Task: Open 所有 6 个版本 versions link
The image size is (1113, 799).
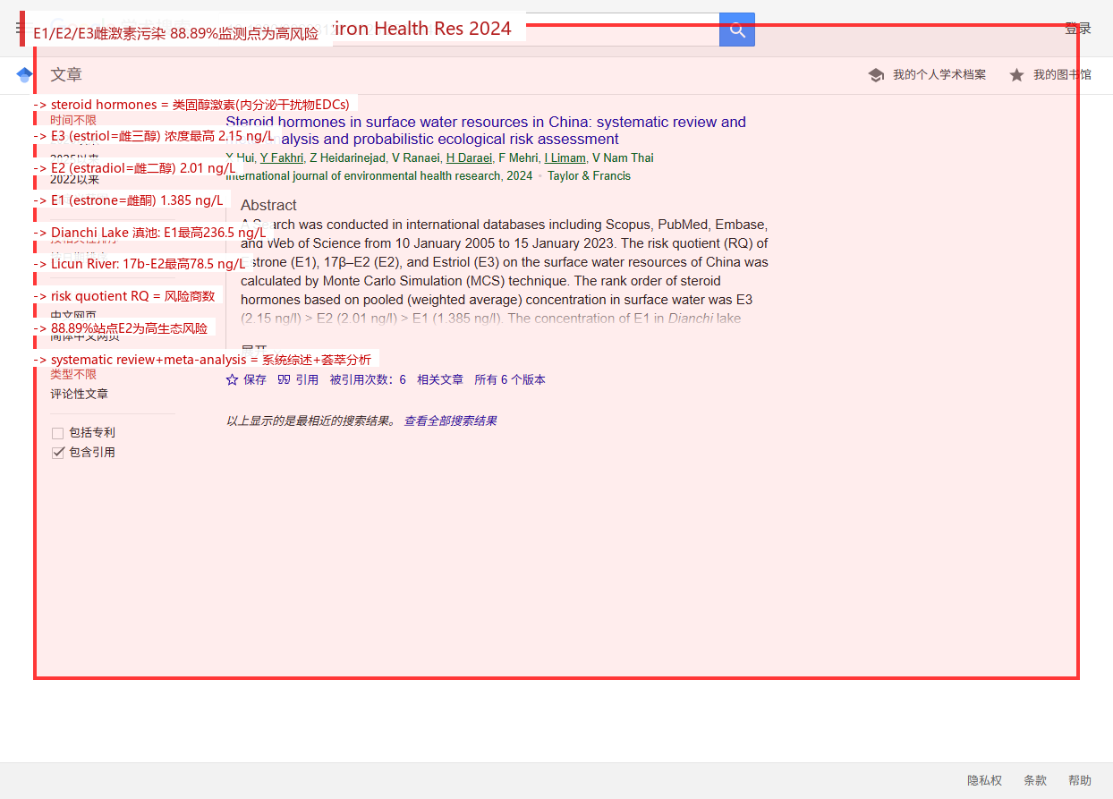Action: [510, 379]
